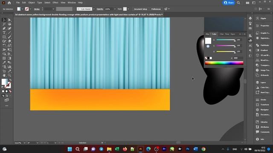Viewport: 273px width, 153px height.
Task: Open the Select menu
Action: [47, 3]
